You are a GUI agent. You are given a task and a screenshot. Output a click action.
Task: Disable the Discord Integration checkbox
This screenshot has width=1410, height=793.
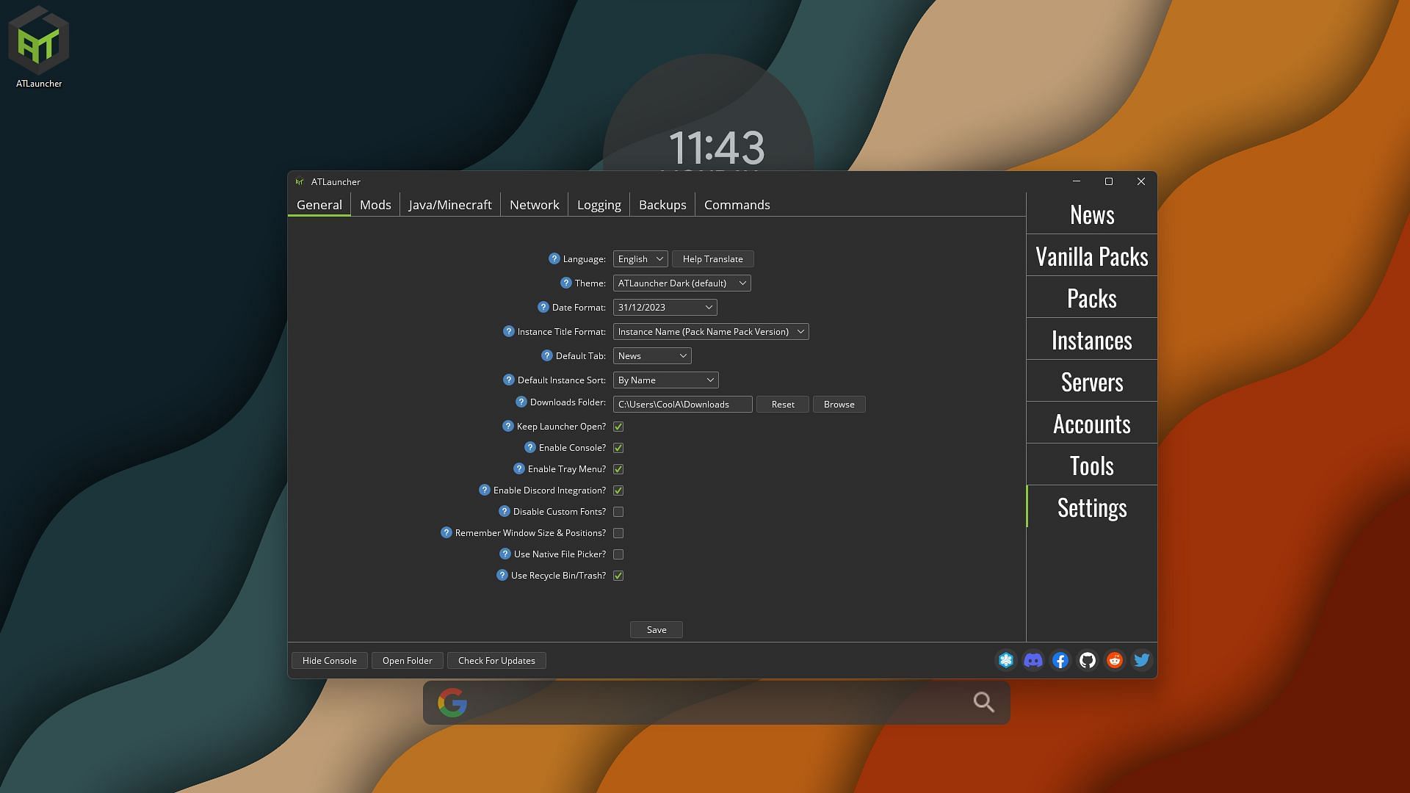618,490
